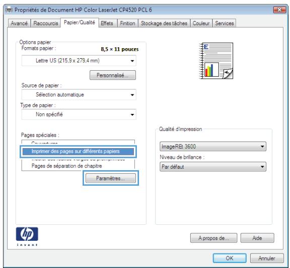The height and width of the screenshot is (268, 290).
Task: Confirm settings with the OK button
Action: click(230, 258)
